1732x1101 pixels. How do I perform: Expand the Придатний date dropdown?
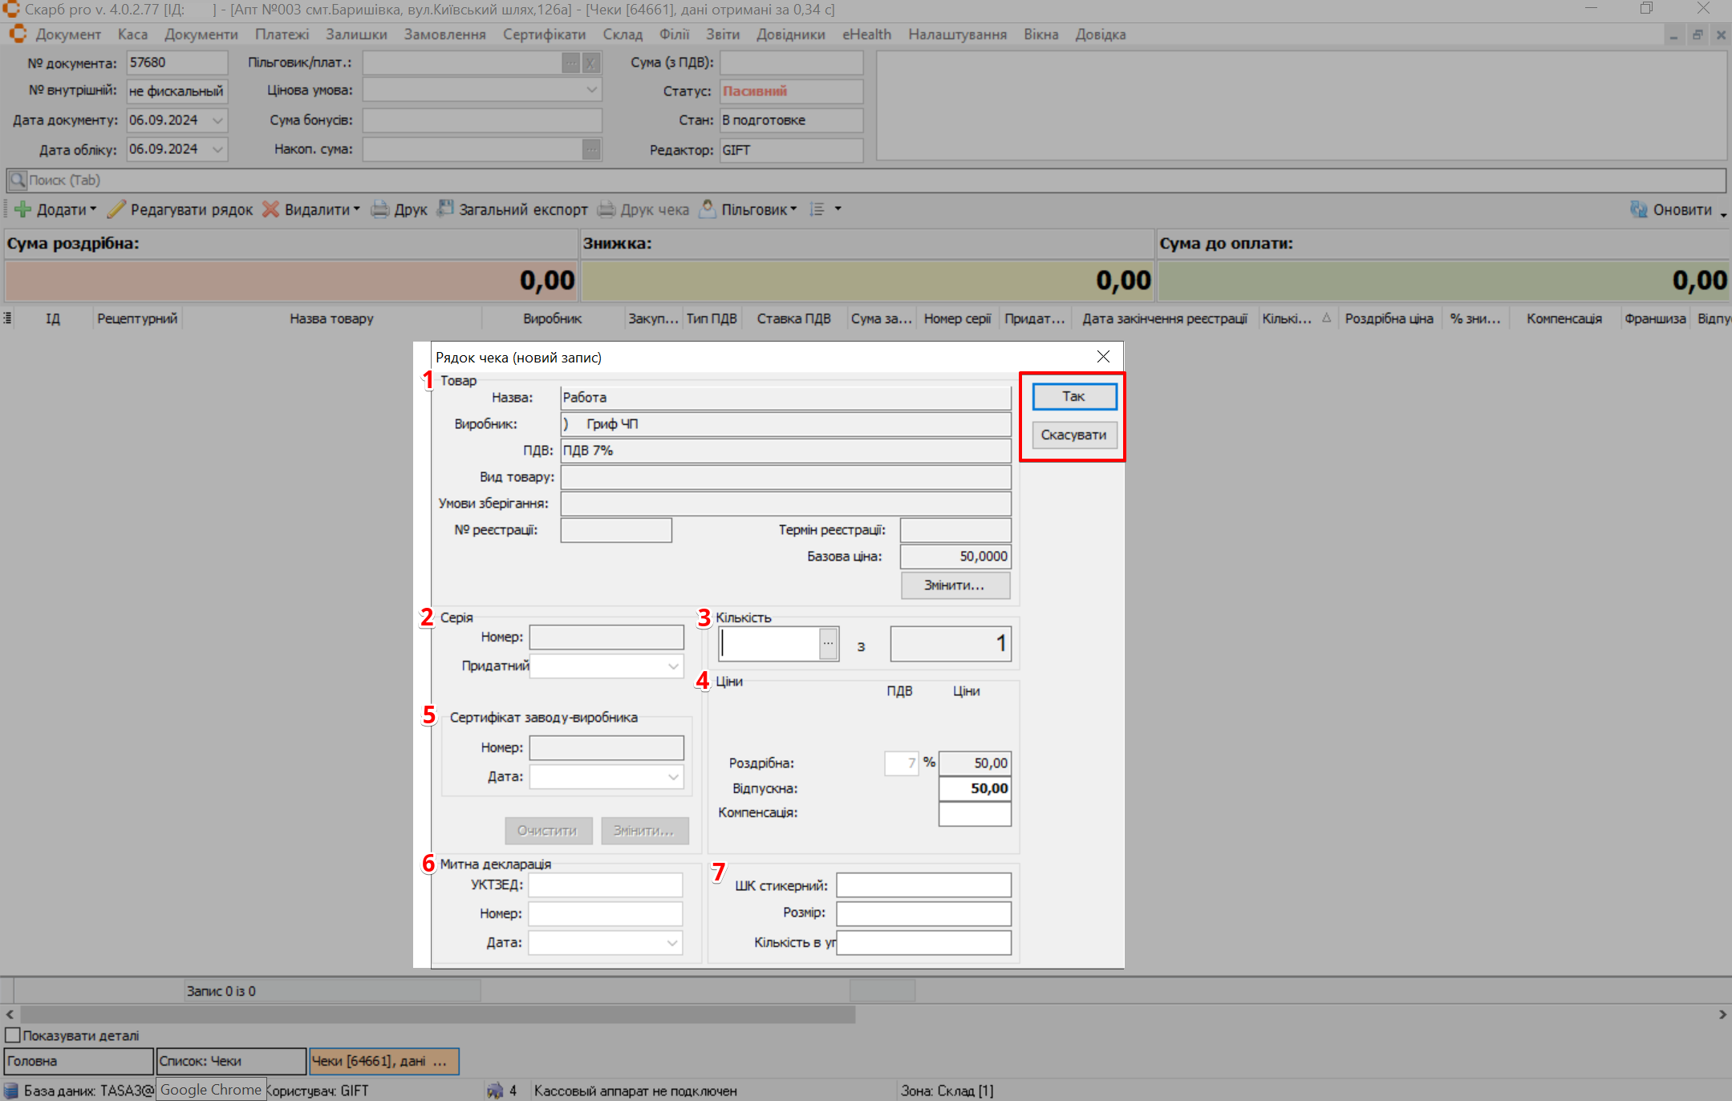(x=673, y=666)
